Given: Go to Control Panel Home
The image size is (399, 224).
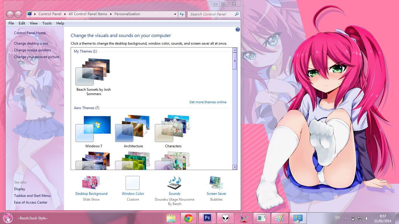Looking at the screenshot, I should tap(30, 33).
